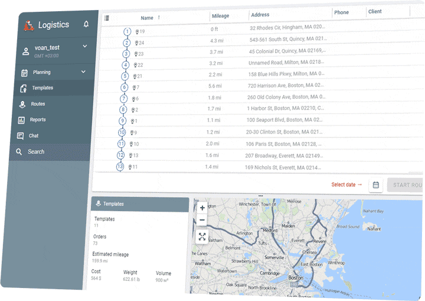Image resolution: width=425 pixels, height=301 pixels.
Task: Click address 45 Colonial Dr, Quincy
Action: coord(287,51)
